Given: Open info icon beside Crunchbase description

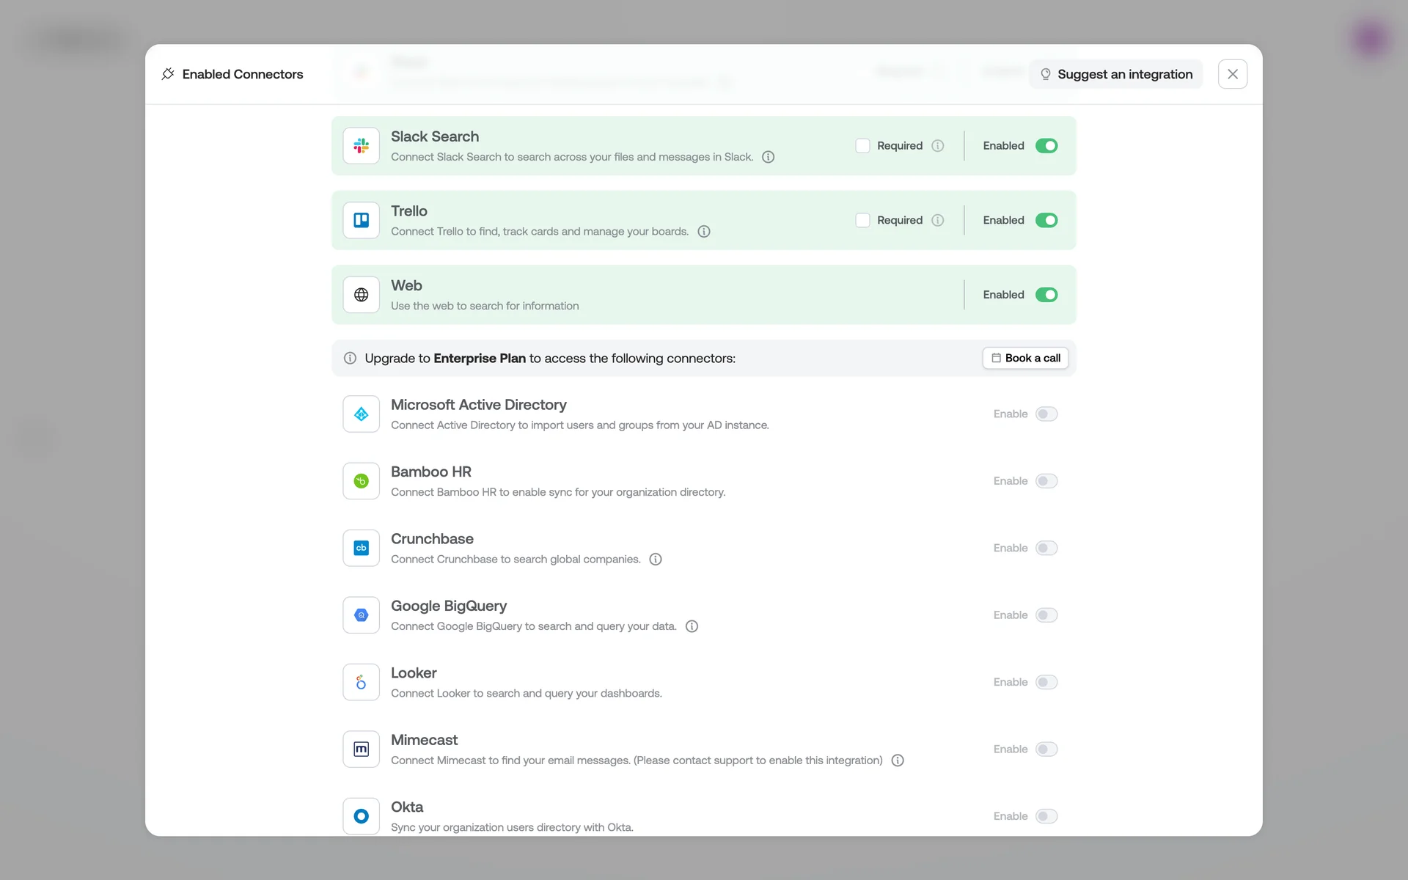Looking at the screenshot, I should pos(656,560).
